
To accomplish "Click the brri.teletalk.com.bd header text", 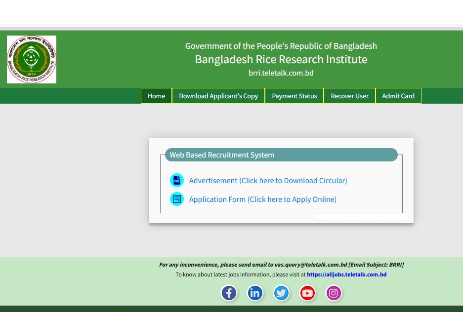I will tap(281, 73).
